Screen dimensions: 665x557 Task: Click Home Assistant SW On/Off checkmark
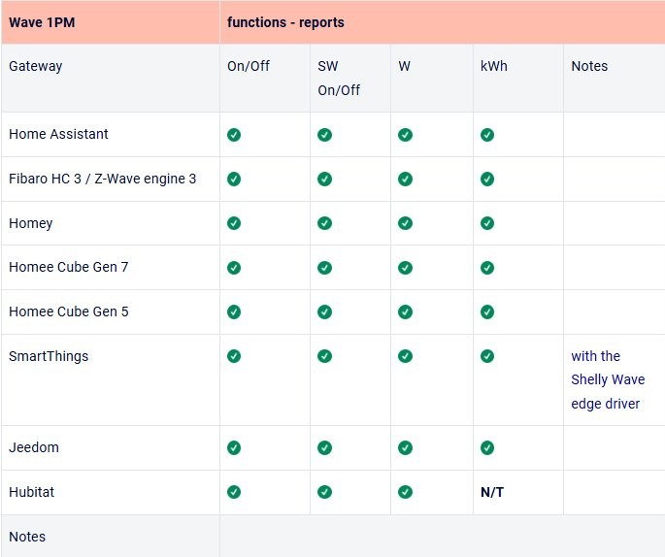pos(324,135)
